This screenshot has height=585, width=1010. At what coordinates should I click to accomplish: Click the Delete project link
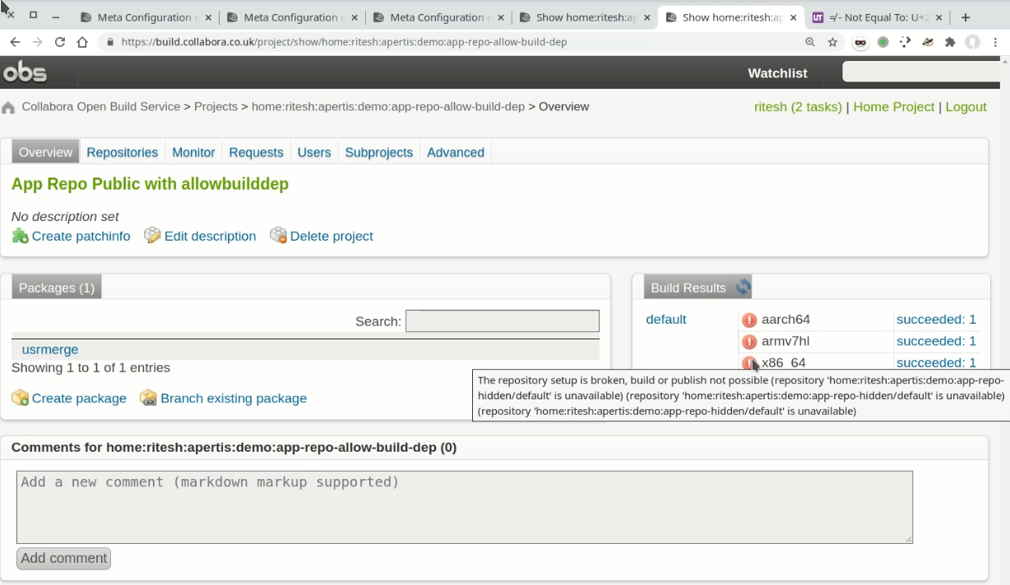[x=331, y=236]
